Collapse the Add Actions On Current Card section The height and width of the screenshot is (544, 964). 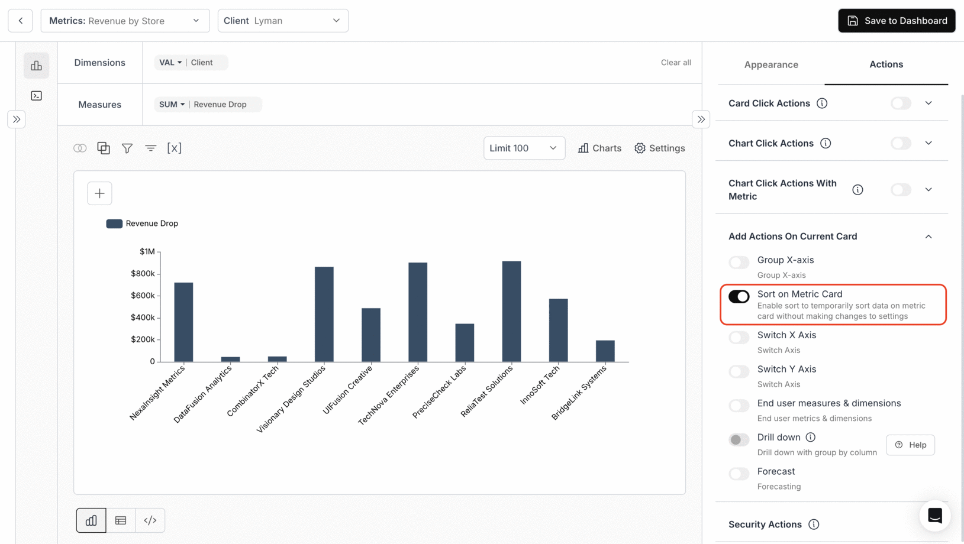tap(928, 236)
